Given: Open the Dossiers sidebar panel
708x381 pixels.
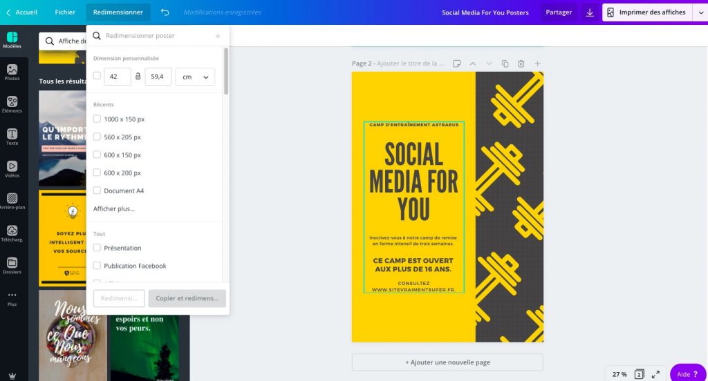Looking at the screenshot, I should coord(12,266).
